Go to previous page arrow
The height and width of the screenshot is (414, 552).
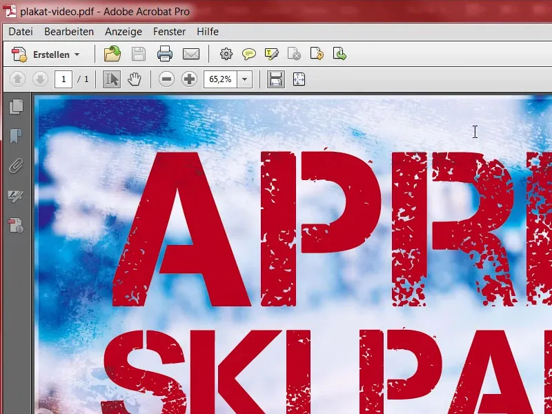(18, 79)
